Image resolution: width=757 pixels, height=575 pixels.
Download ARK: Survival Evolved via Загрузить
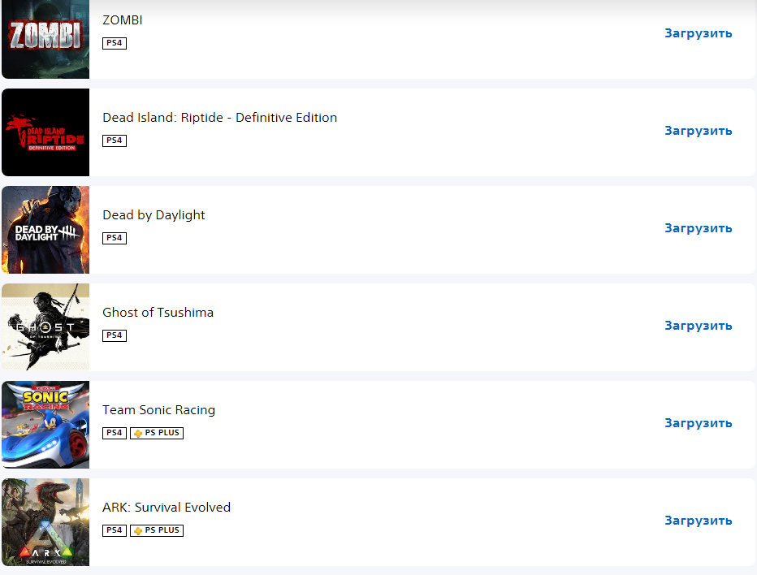pyautogui.click(x=698, y=521)
